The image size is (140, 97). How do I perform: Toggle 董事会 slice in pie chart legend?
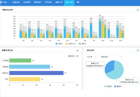[x=118, y=86]
